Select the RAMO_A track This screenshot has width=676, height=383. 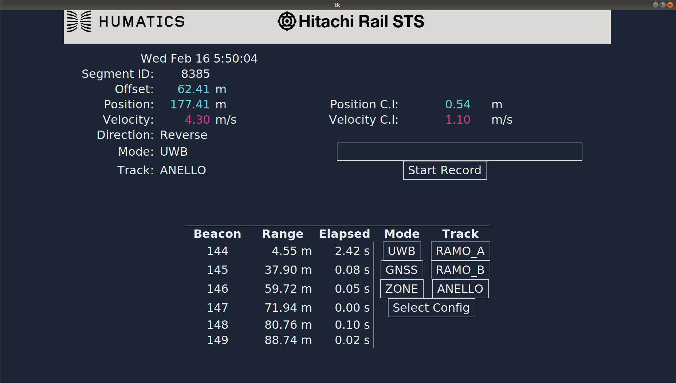[x=460, y=251]
